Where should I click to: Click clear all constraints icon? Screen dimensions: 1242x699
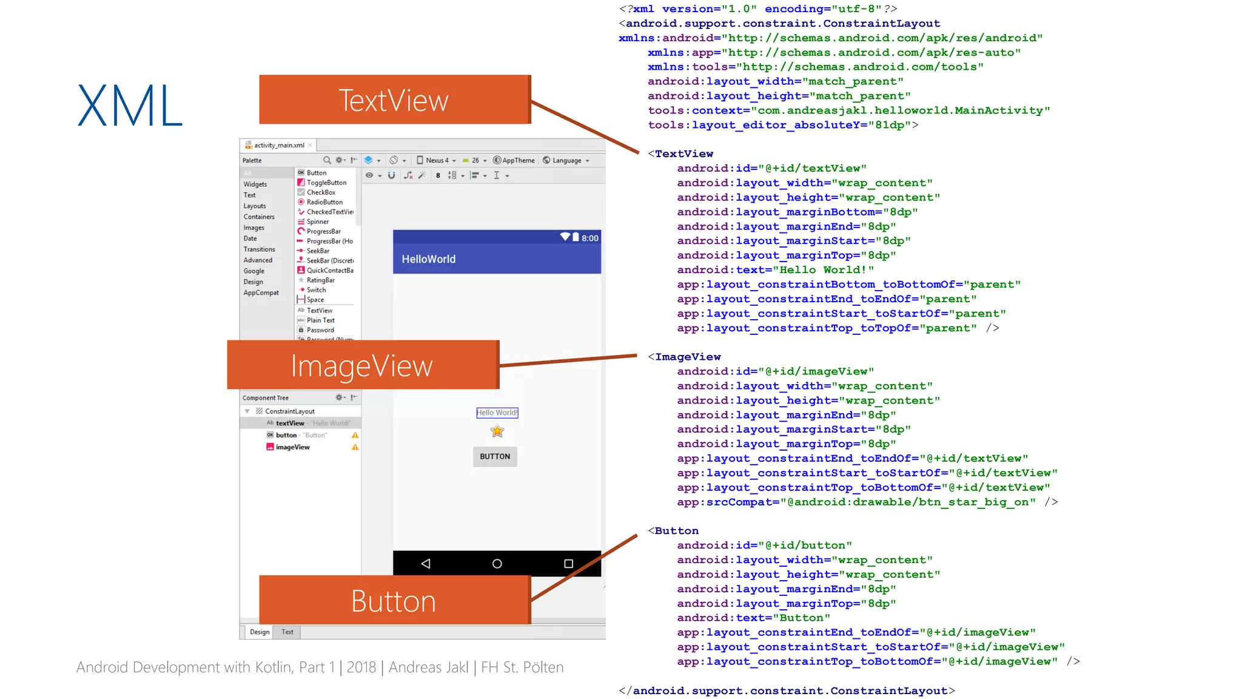[408, 175]
